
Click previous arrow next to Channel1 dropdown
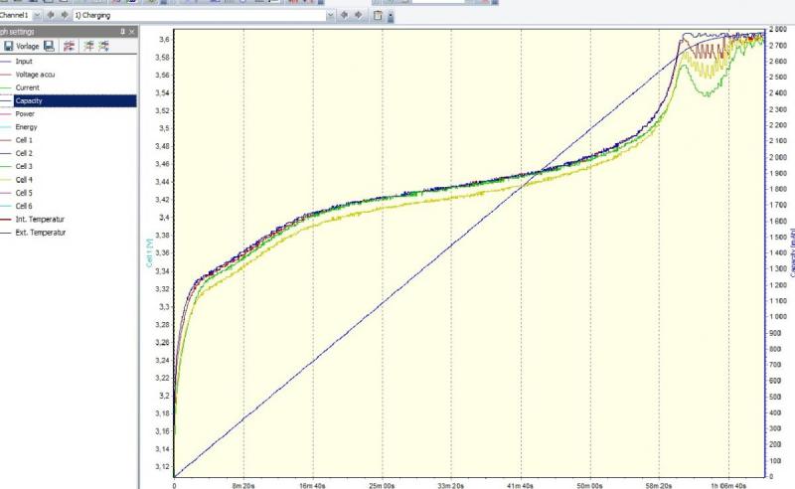point(52,16)
